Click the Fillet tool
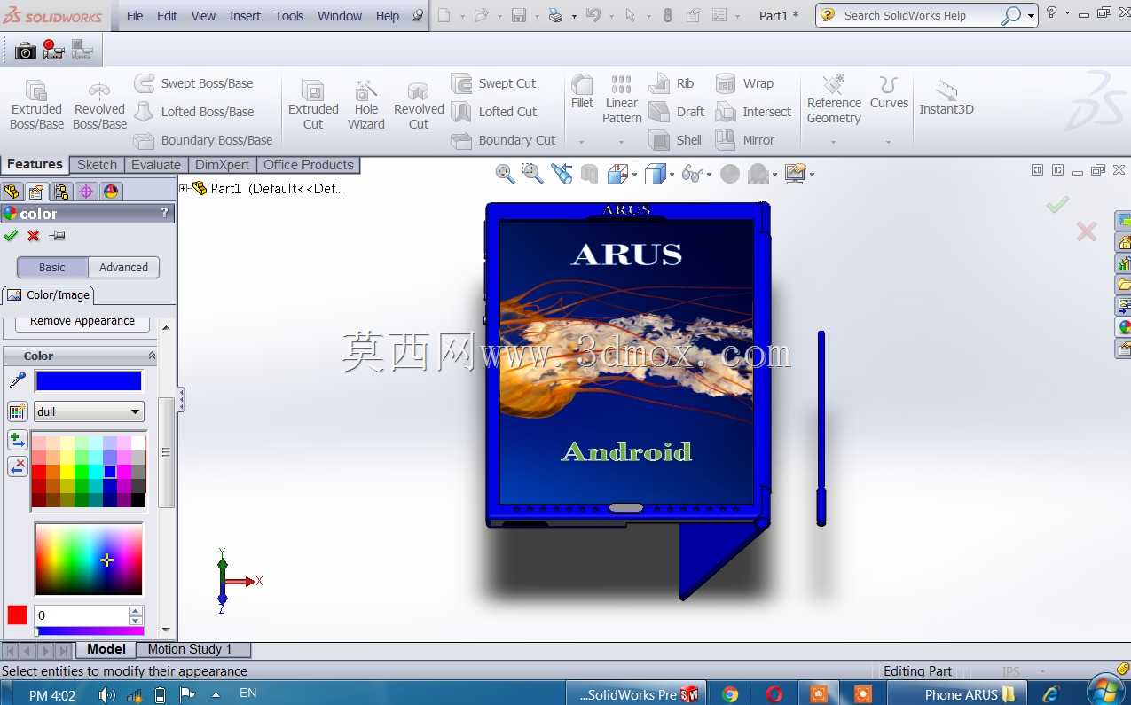 (x=582, y=92)
